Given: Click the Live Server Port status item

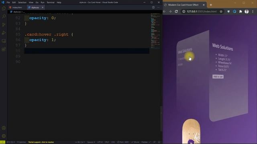Looking at the screenshot, I should point(123,142).
